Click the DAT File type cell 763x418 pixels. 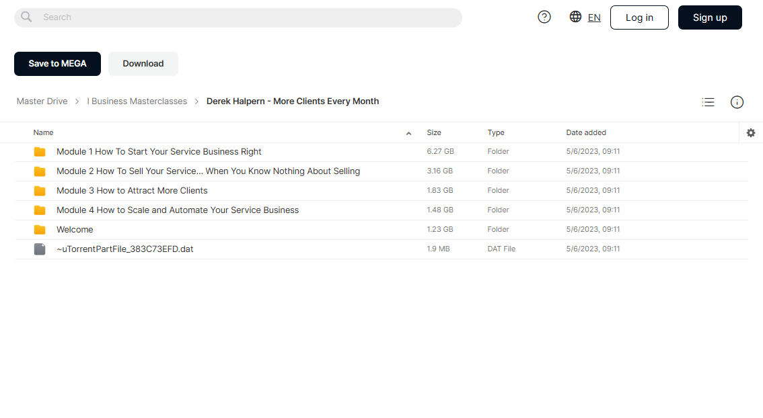(501, 249)
